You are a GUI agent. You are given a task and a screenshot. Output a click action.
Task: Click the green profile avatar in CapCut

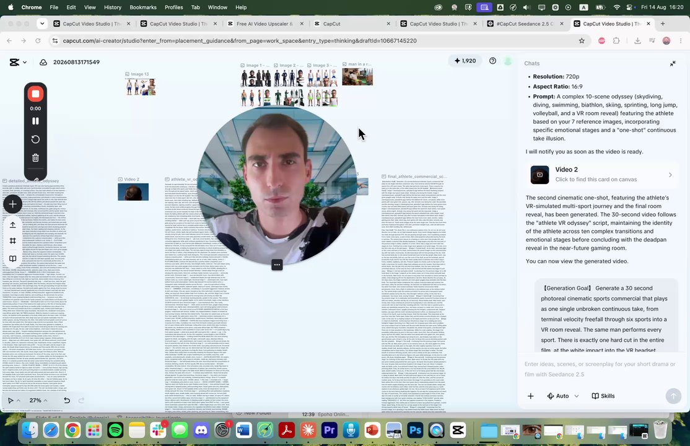click(x=508, y=61)
